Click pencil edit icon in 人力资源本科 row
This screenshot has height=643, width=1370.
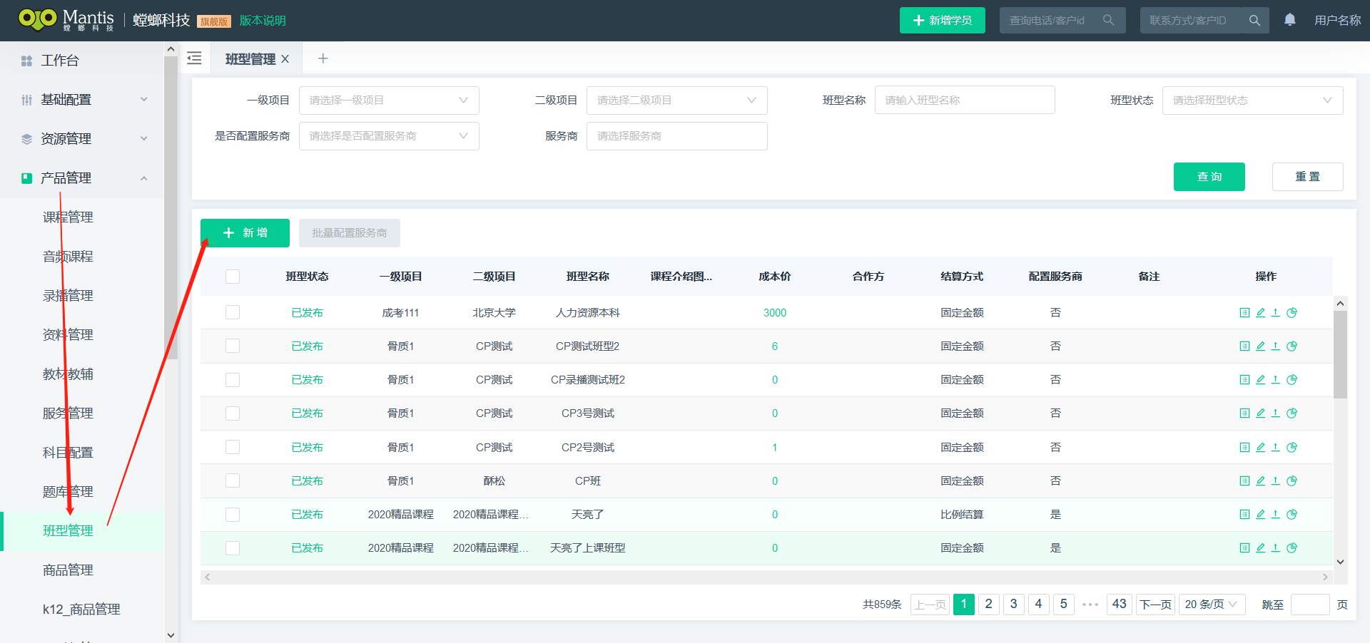pyautogui.click(x=1260, y=313)
